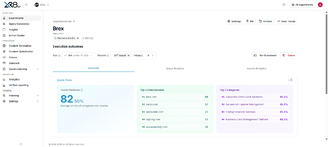This screenshot has height=147, width=328.
Task: Click the red Delete button
Action: click(x=289, y=56)
